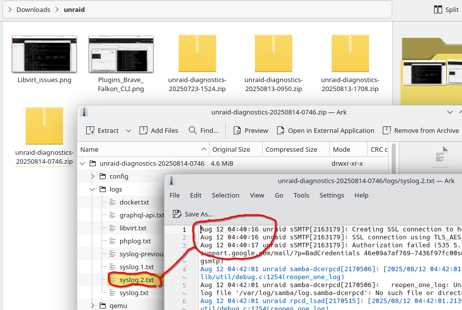Screen dimensions: 462x310
Task: Click the folder preview in the right panel
Action: (x=431, y=71)
